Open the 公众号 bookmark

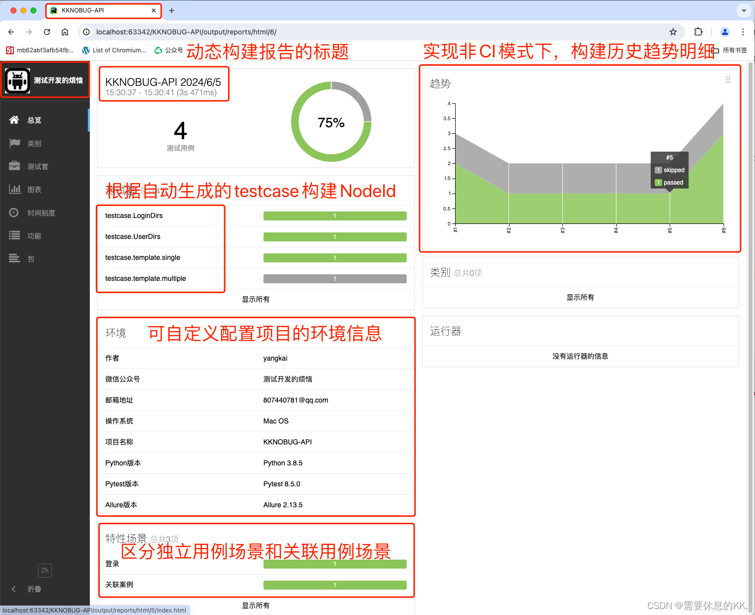point(169,50)
